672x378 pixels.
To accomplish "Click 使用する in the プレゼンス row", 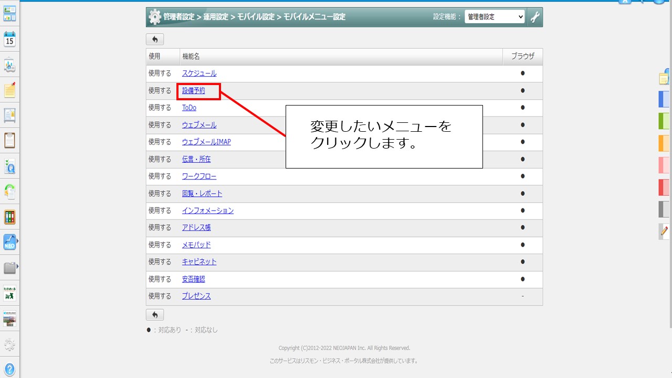I will pyautogui.click(x=160, y=296).
